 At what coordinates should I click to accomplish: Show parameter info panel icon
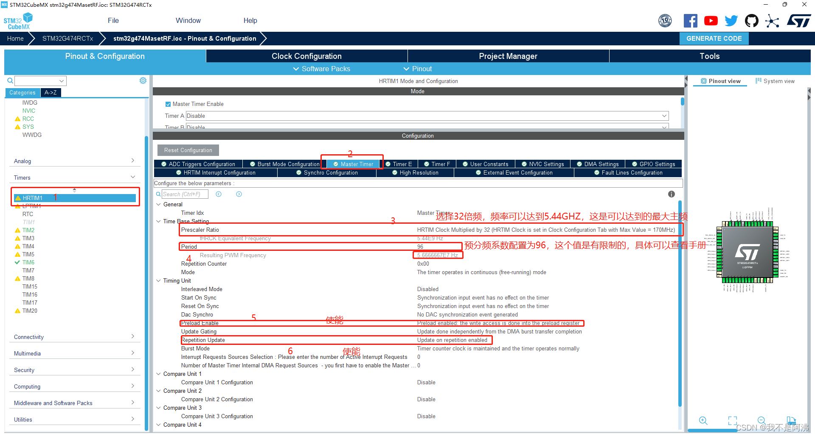671,194
